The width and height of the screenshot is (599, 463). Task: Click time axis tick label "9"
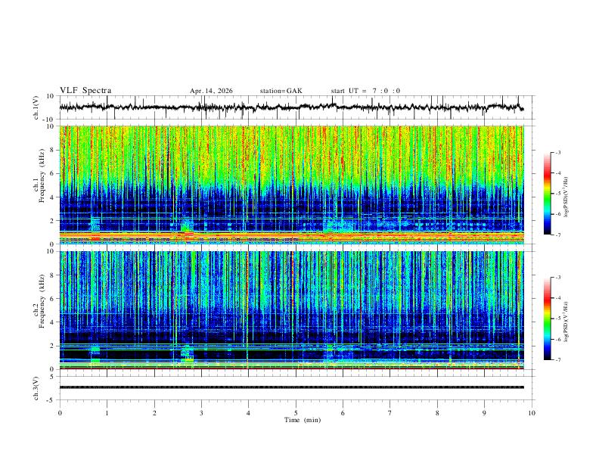484,413
